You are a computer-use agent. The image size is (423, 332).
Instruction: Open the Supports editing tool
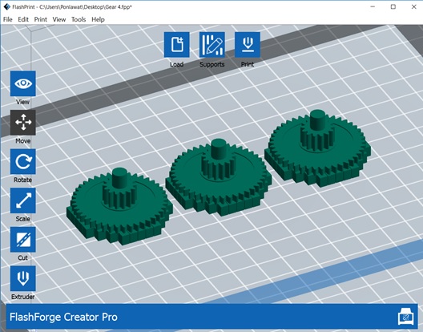coord(212,45)
